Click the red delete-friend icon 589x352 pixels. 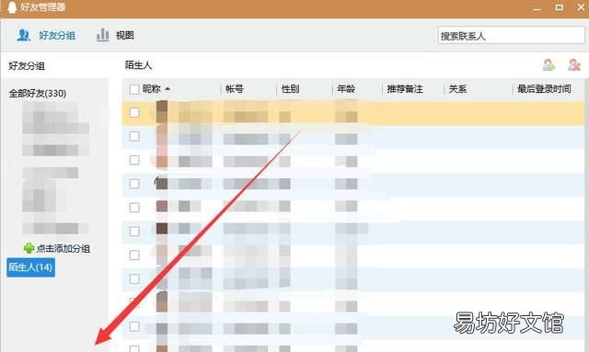pyautogui.click(x=574, y=65)
